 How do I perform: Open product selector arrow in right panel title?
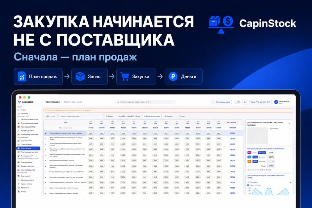(x=289, y=123)
